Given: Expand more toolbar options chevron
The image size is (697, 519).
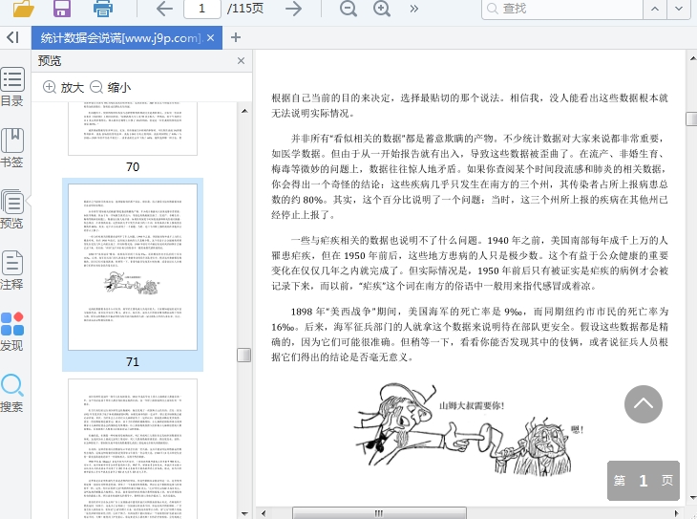Looking at the screenshot, I should coord(413,9).
